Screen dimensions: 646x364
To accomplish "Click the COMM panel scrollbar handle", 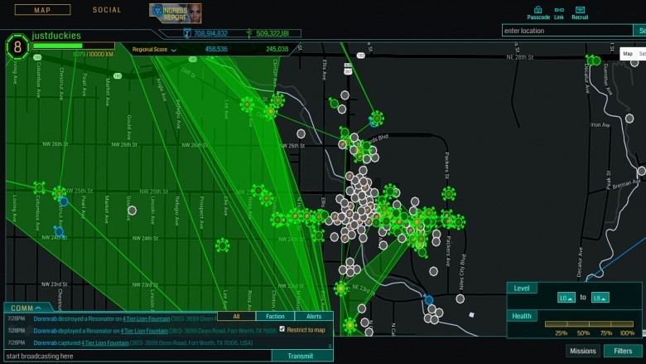I will pos(330,346).
